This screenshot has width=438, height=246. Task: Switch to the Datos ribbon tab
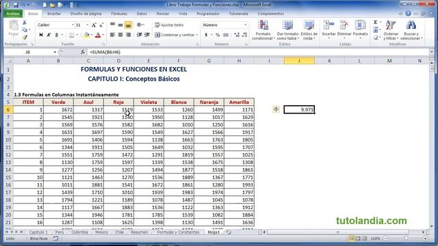[142, 14]
